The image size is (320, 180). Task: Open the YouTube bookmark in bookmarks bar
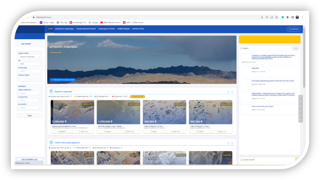110,23
